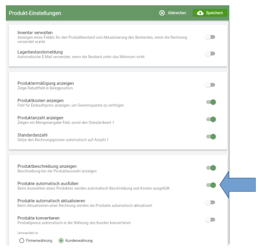Disable Produktbeschreibung anzeigen switch
The image size is (259, 251).
[x=211, y=168]
